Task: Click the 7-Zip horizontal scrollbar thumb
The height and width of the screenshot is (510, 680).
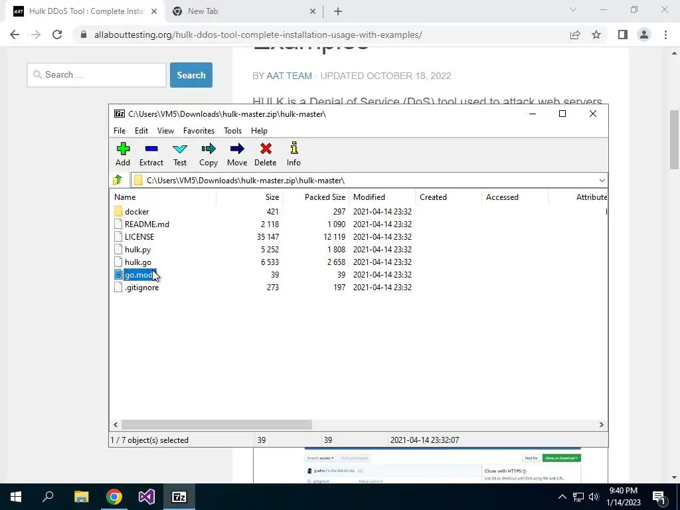Action: click(x=216, y=424)
